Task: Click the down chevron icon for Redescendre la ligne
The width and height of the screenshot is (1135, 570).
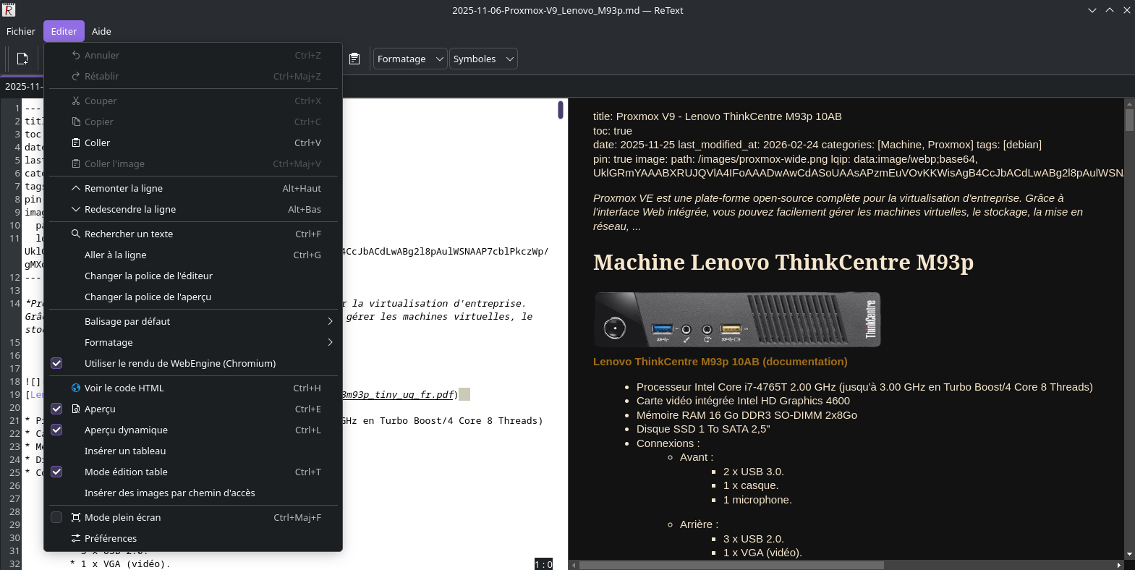Action: click(76, 210)
